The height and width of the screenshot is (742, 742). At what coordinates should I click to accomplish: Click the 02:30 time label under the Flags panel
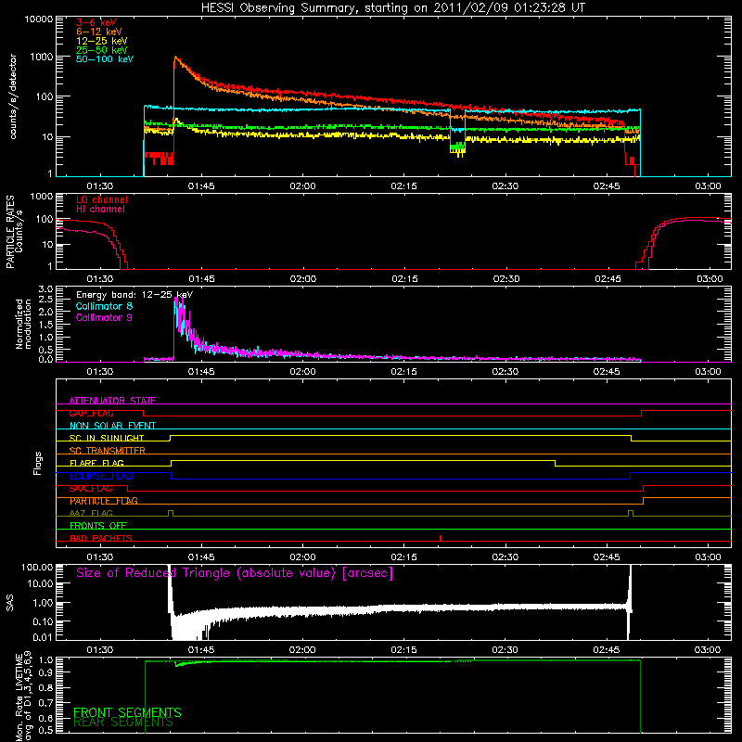point(505,557)
